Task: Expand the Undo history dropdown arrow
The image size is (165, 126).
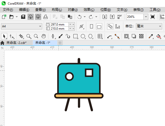Action: pos(85,17)
